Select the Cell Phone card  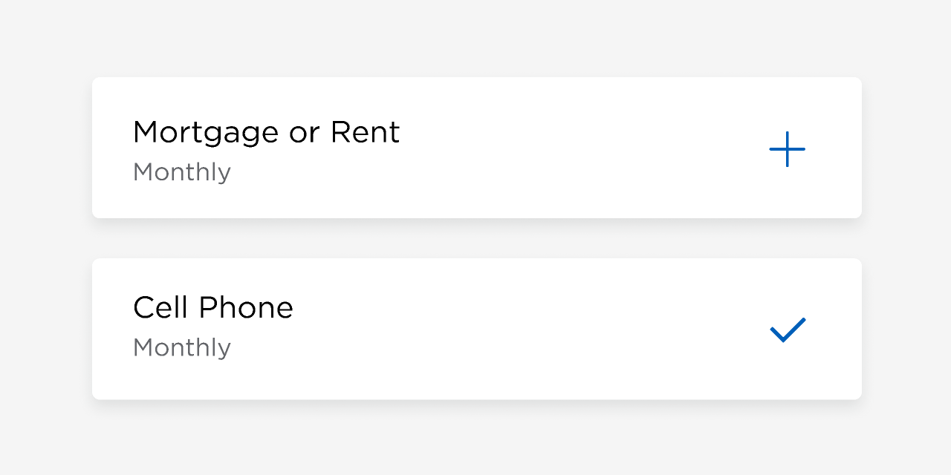tap(475, 329)
